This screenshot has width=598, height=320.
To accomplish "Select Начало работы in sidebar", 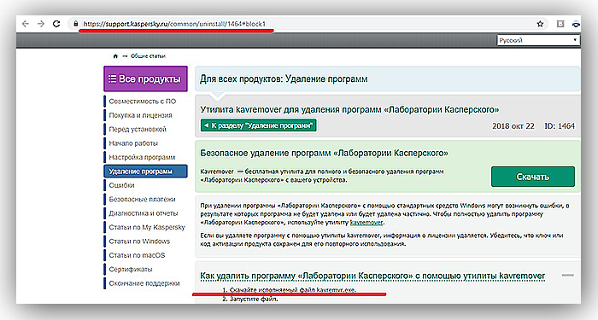I will click(133, 143).
